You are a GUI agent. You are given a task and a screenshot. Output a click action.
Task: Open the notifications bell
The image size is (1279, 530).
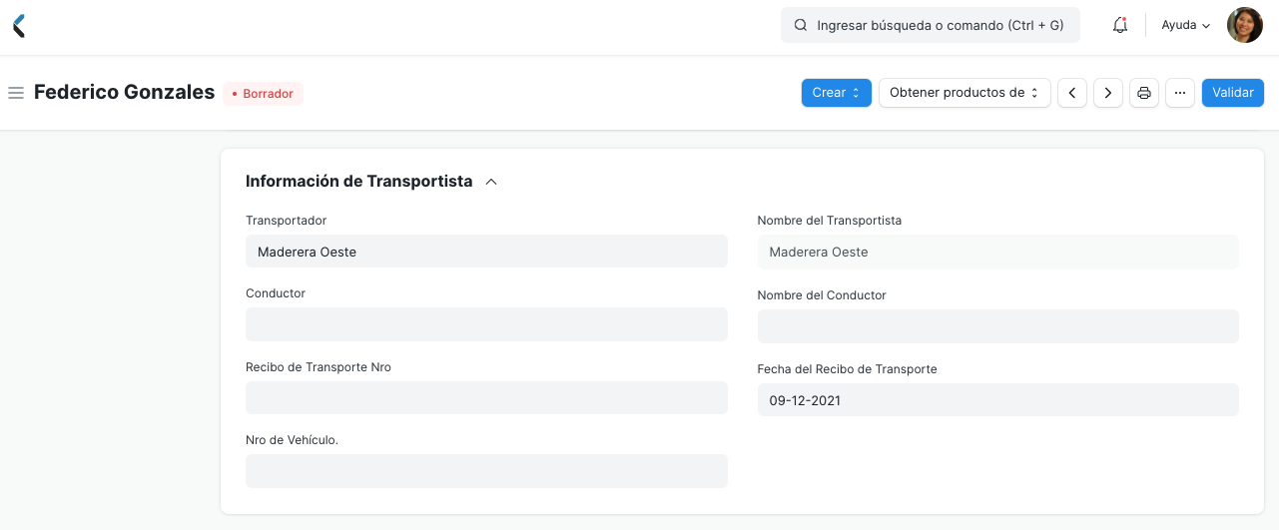click(1120, 25)
